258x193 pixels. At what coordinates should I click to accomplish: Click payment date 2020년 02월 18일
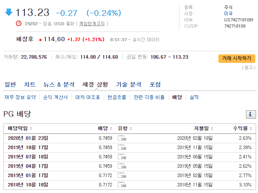(195, 138)
